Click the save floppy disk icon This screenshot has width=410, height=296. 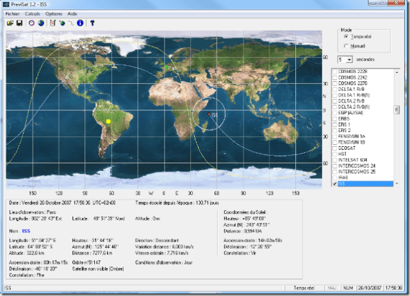[19, 23]
